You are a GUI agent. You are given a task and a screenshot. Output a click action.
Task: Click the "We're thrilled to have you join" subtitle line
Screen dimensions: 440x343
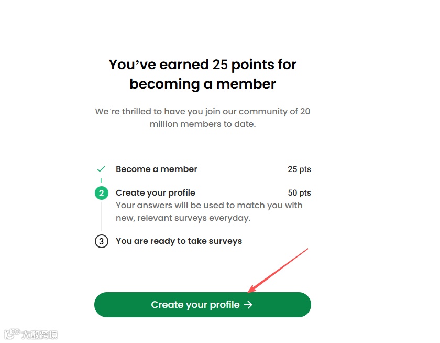(x=203, y=112)
